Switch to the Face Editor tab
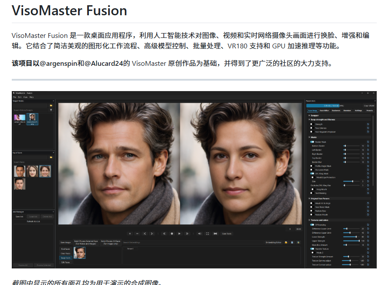 pyautogui.click(x=324, y=111)
